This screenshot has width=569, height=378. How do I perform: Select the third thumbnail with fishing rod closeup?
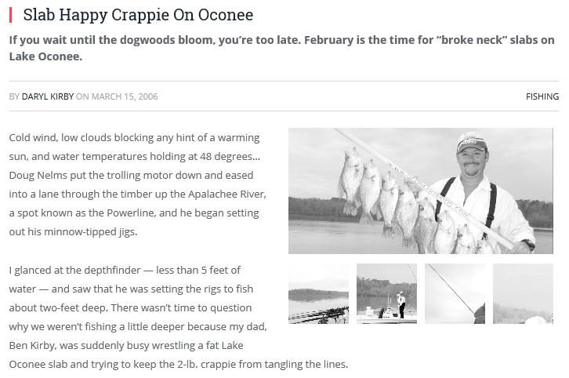tap(455, 294)
